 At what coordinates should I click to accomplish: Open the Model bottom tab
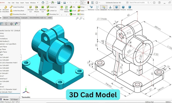tap(6, 99)
